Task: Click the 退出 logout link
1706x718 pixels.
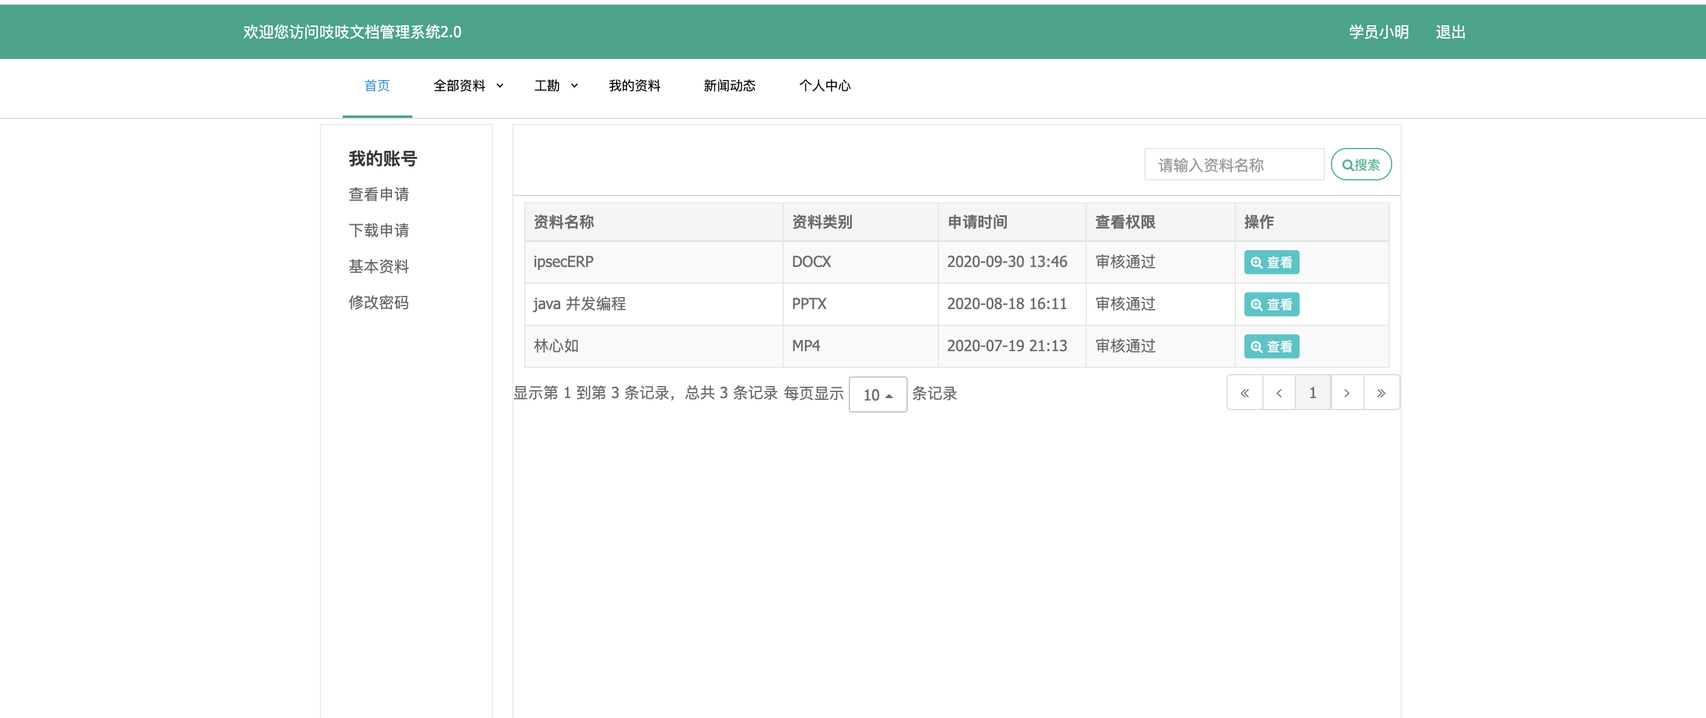Action: (x=1450, y=32)
